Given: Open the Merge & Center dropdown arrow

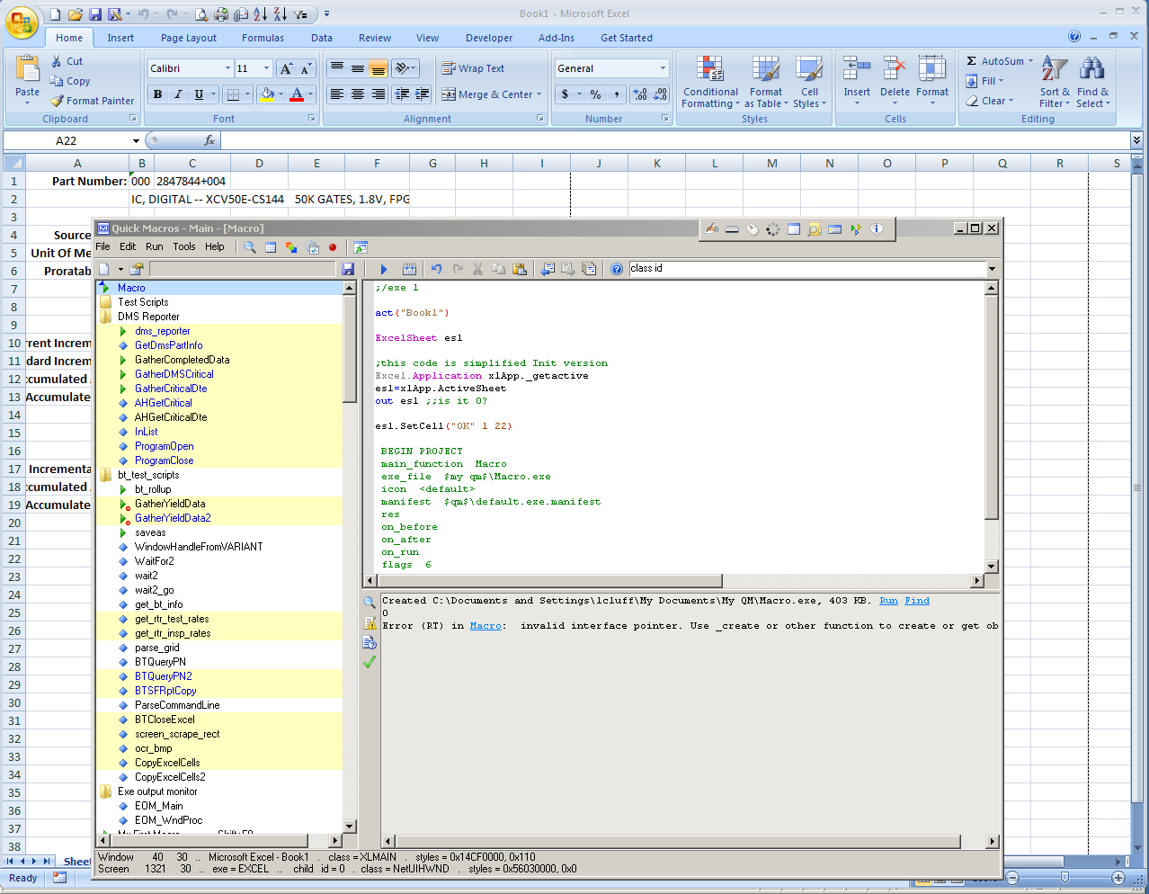Looking at the screenshot, I should coord(539,94).
